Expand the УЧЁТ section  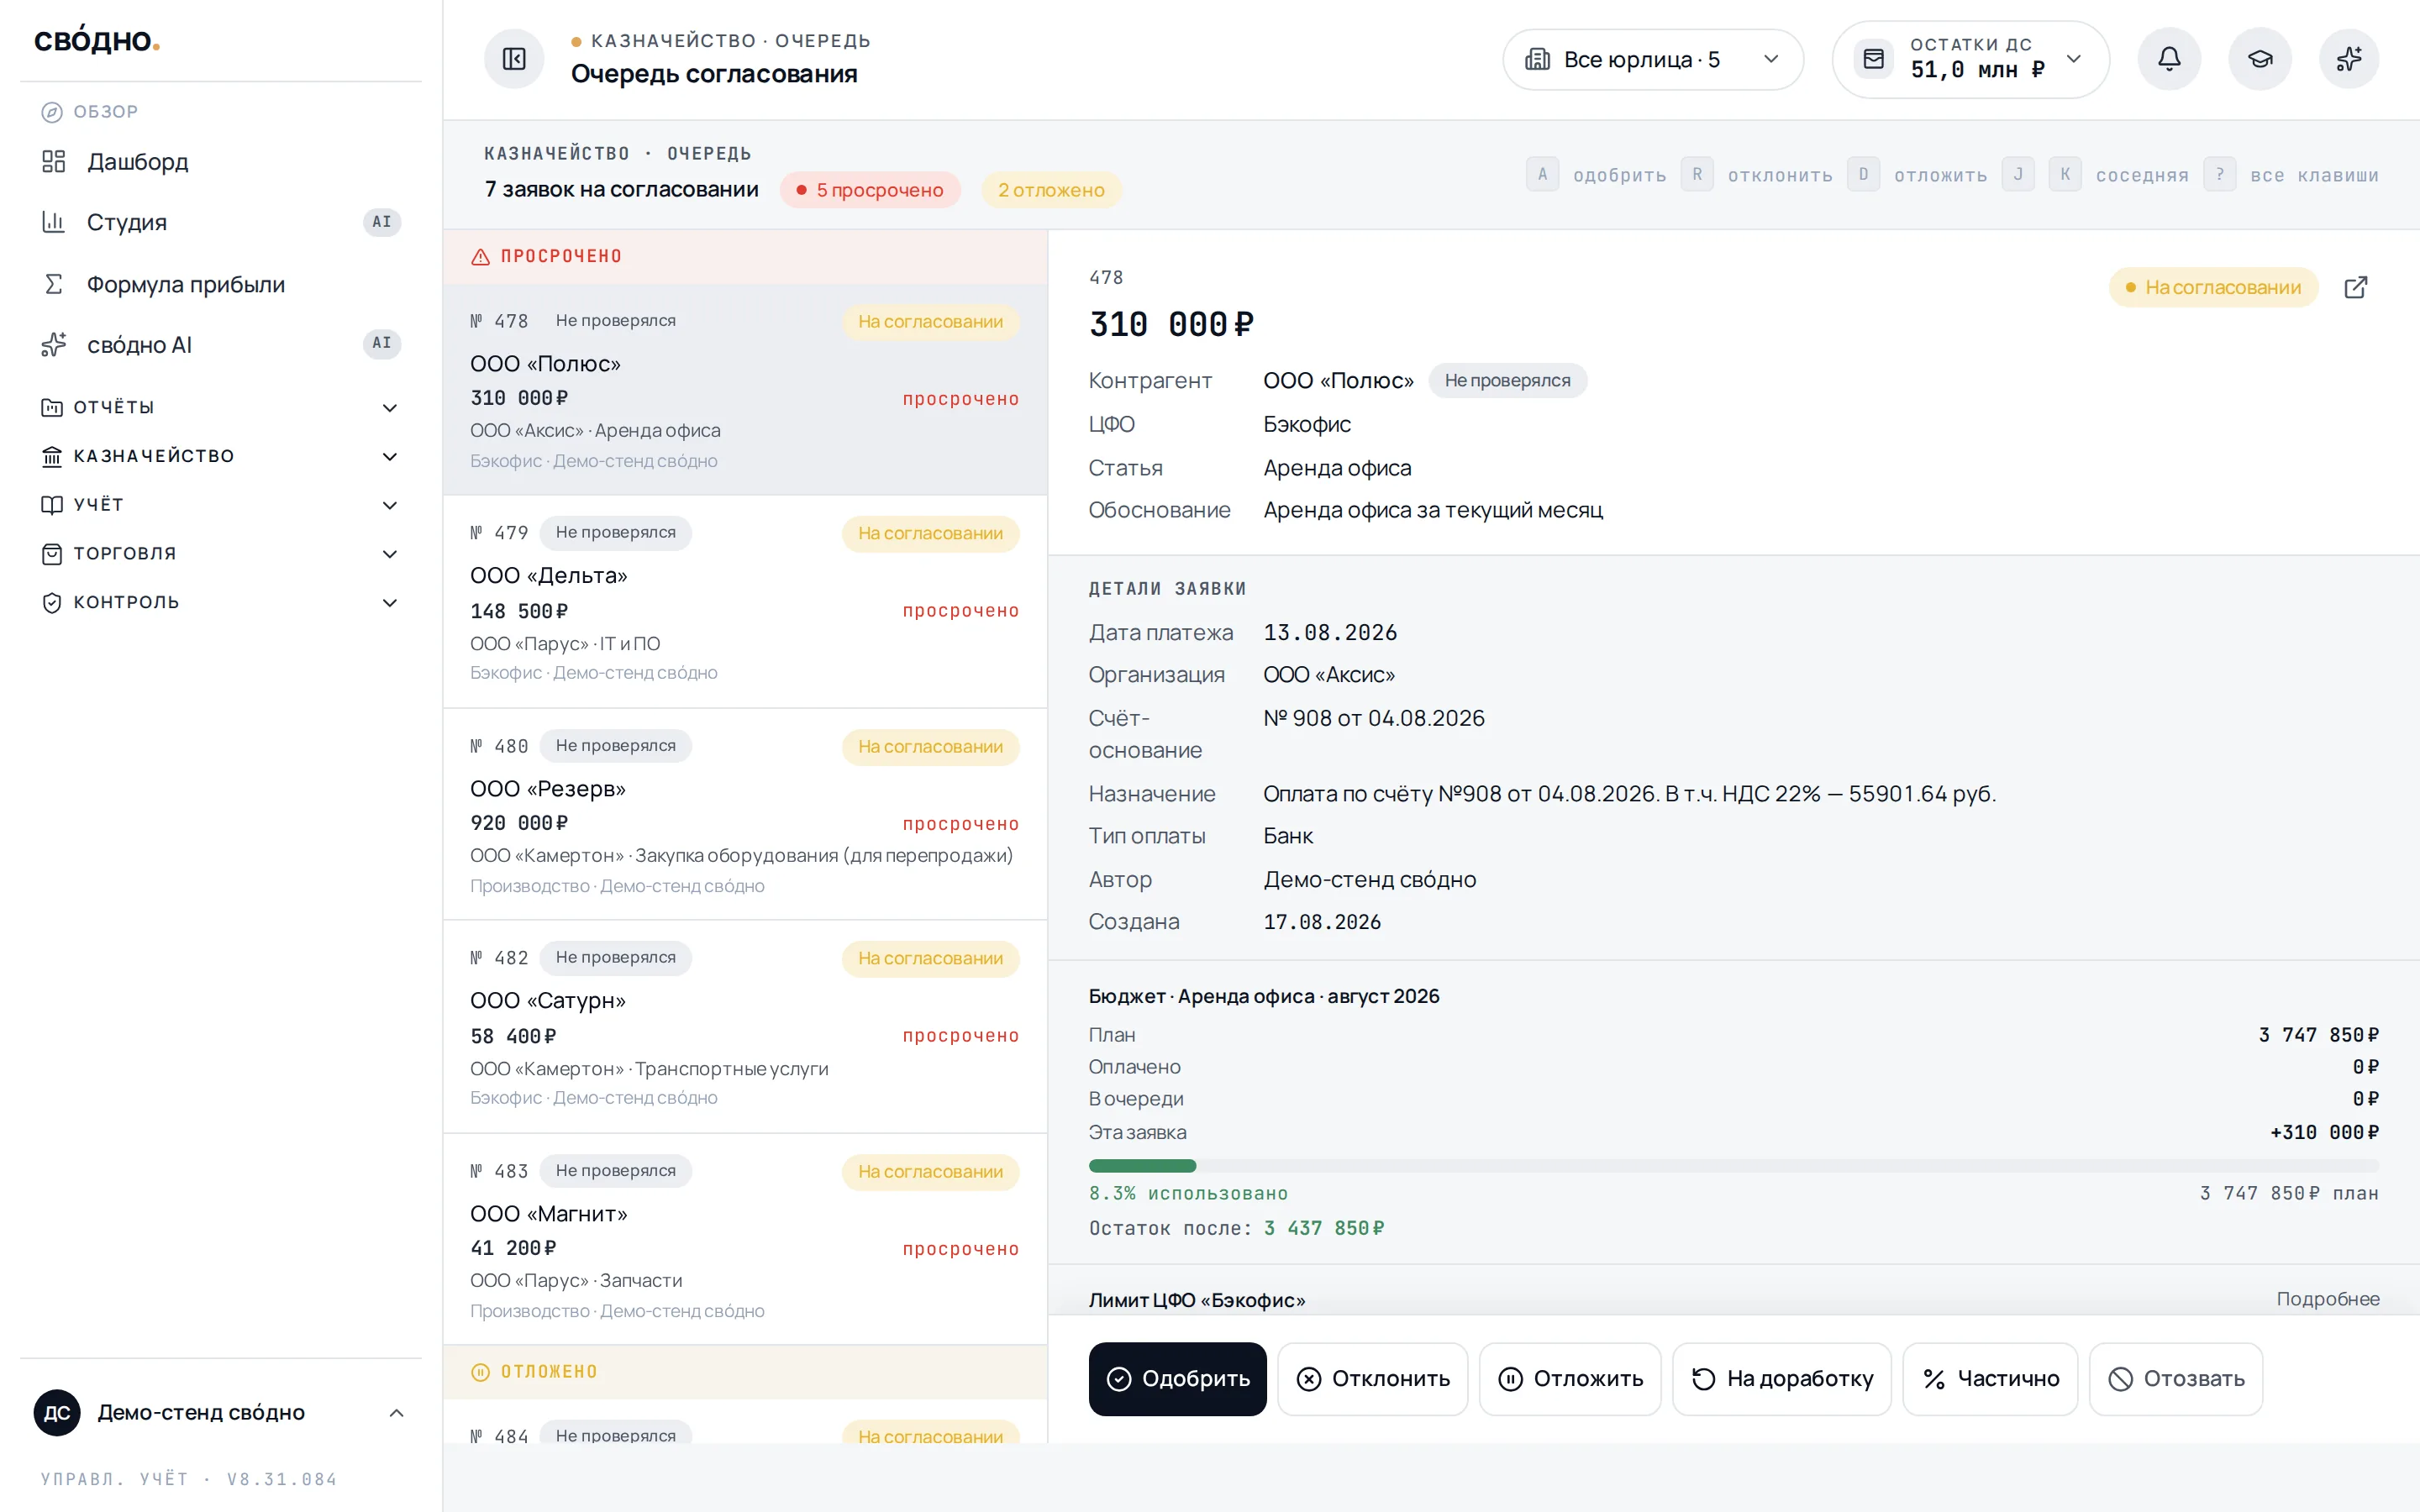(x=220, y=505)
